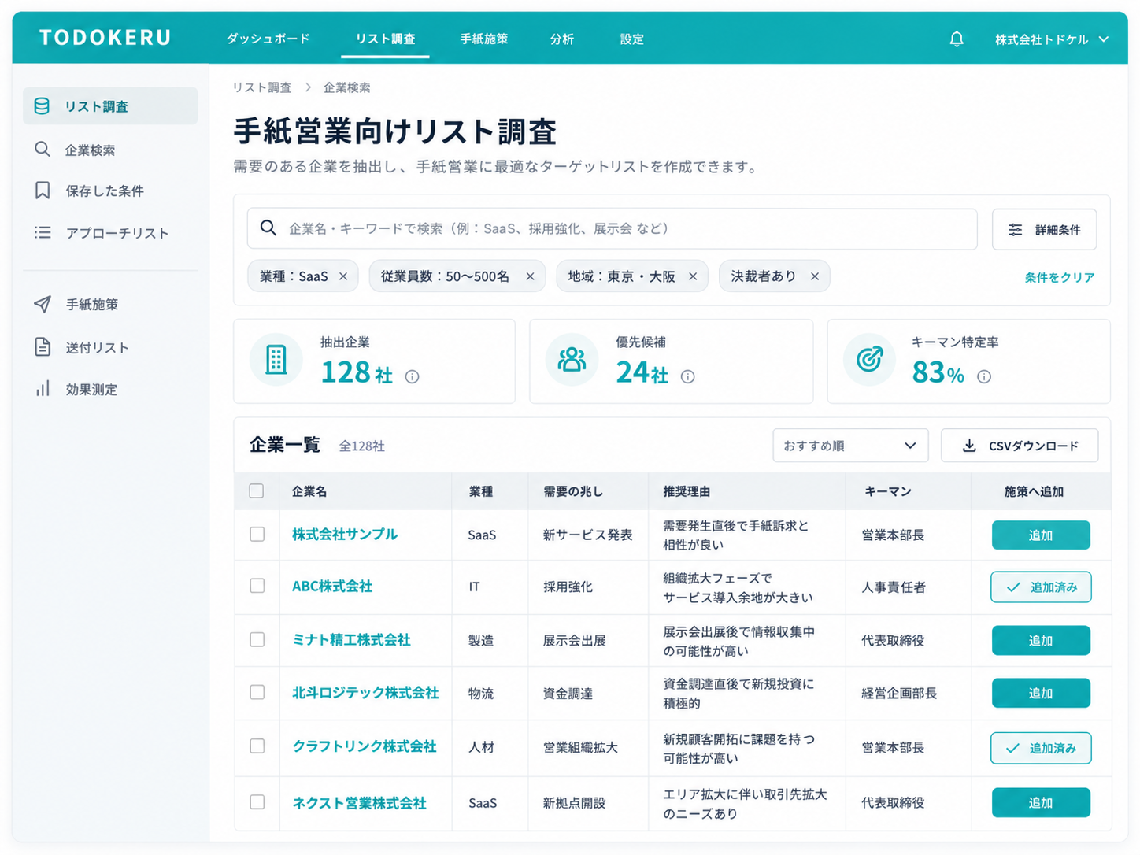
Task: Click リスト調査 in the breadcrumb
Action: pyautogui.click(x=262, y=87)
